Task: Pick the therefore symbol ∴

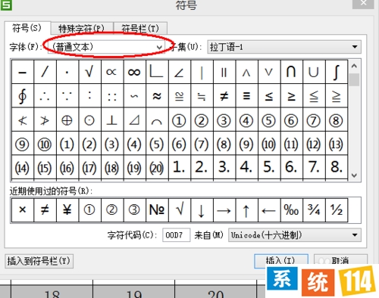Action: [x=45, y=96]
